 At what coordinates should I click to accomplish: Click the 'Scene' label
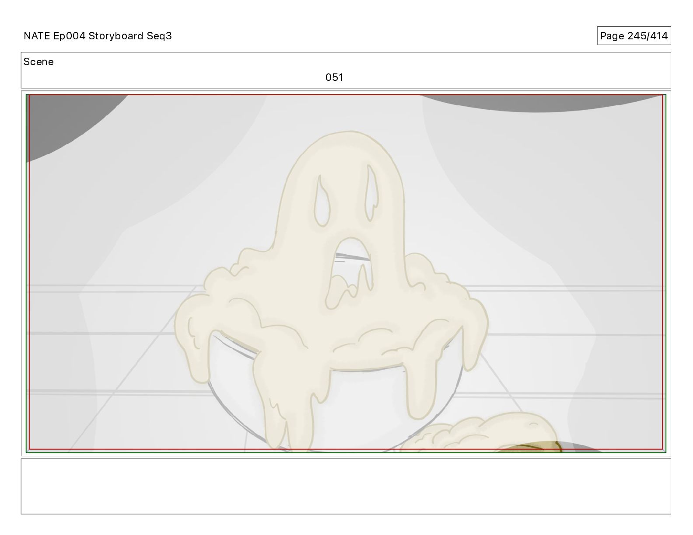(x=38, y=62)
